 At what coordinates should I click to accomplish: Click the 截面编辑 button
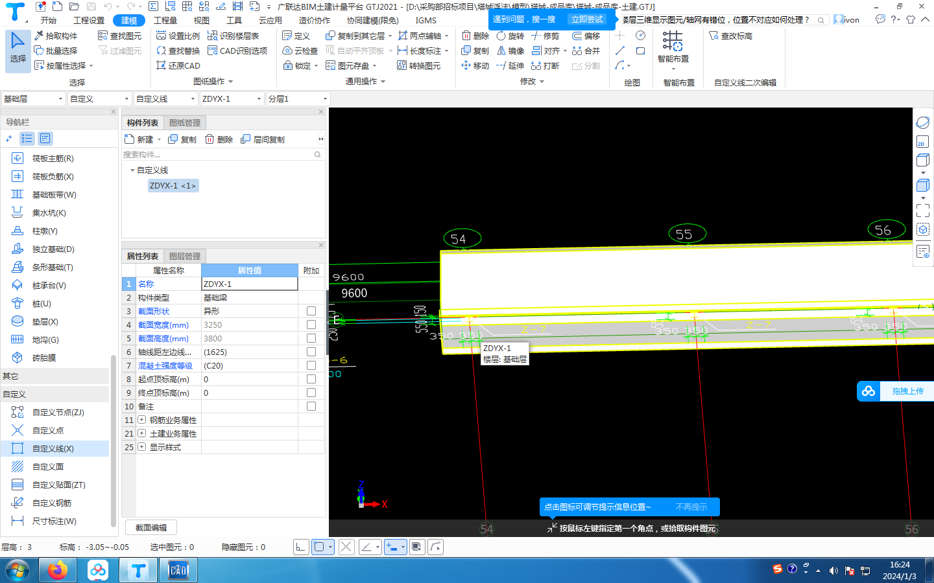(151, 527)
